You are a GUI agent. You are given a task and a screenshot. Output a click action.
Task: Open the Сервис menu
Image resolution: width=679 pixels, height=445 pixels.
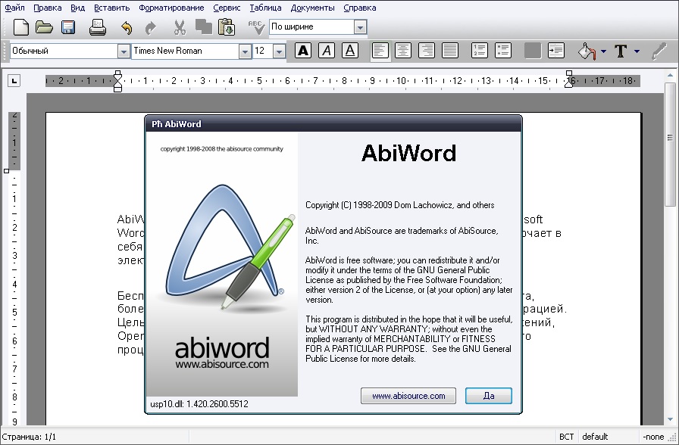[x=227, y=8]
